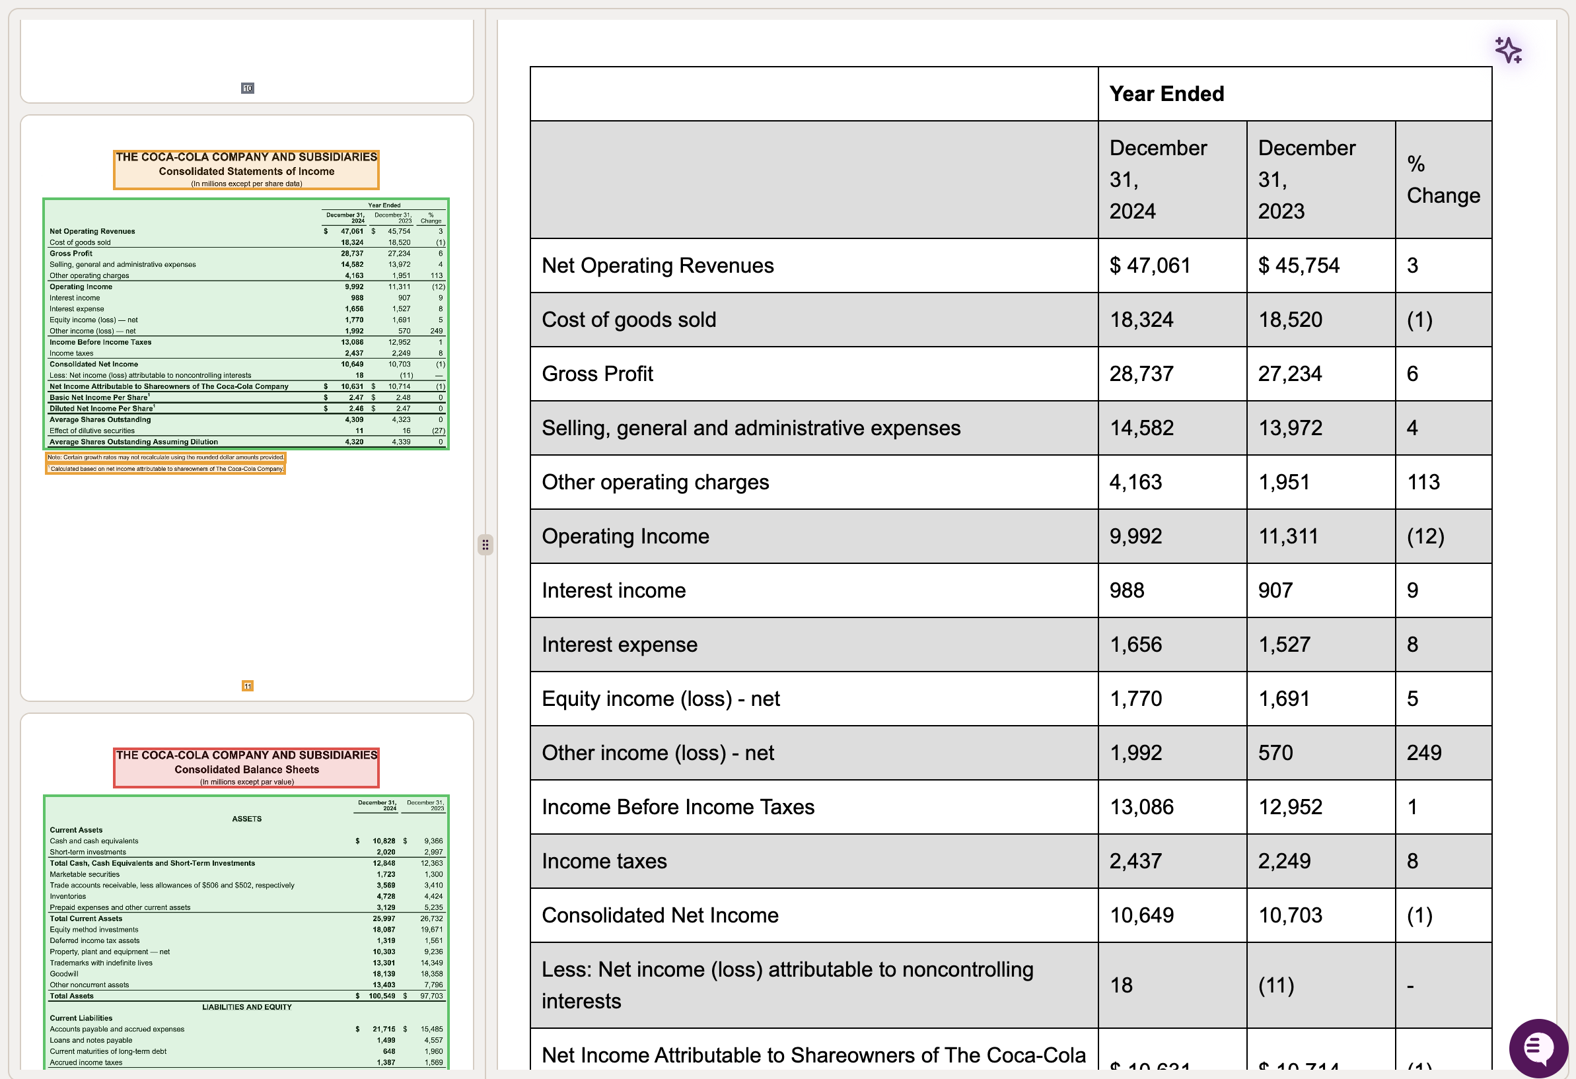Click the 'Other income (loss) - net' cell
The image size is (1576, 1079).
click(x=814, y=753)
